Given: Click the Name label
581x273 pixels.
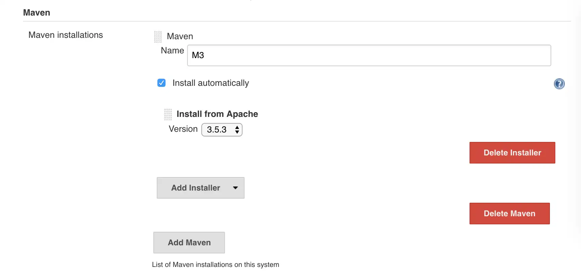Looking at the screenshot, I should (172, 50).
